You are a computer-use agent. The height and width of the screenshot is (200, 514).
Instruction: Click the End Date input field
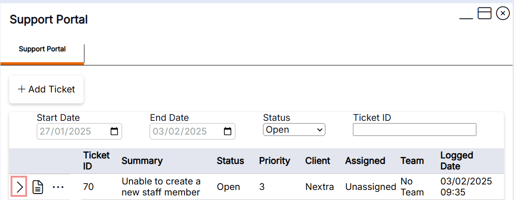tap(184, 132)
